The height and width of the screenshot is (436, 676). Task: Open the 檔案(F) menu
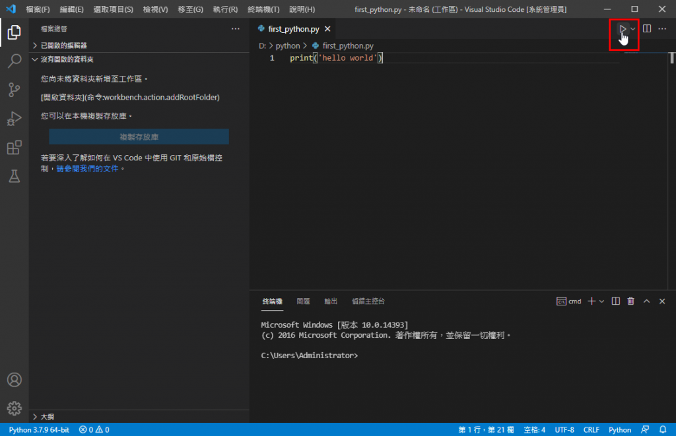click(38, 9)
